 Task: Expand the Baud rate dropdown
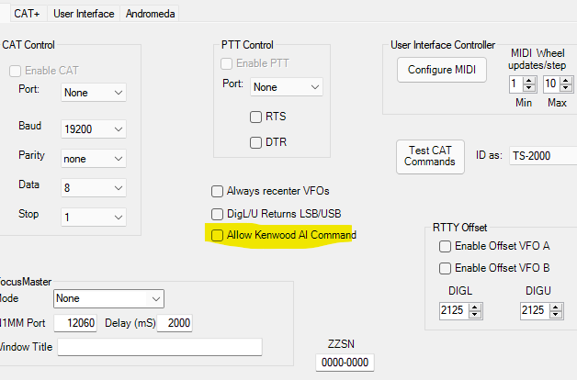(x=94, y=129)
